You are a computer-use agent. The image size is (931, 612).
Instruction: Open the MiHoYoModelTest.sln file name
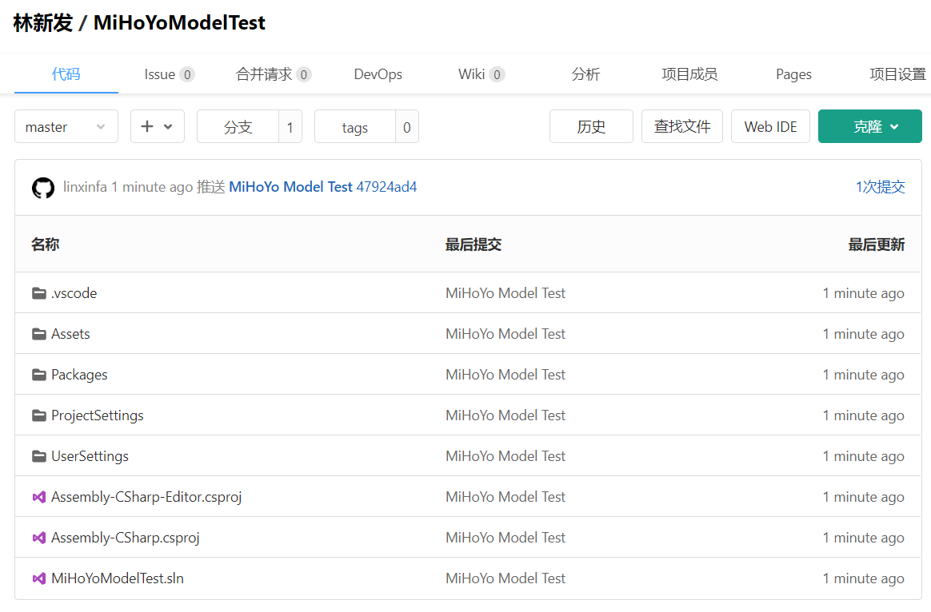(x=118, y=578)
